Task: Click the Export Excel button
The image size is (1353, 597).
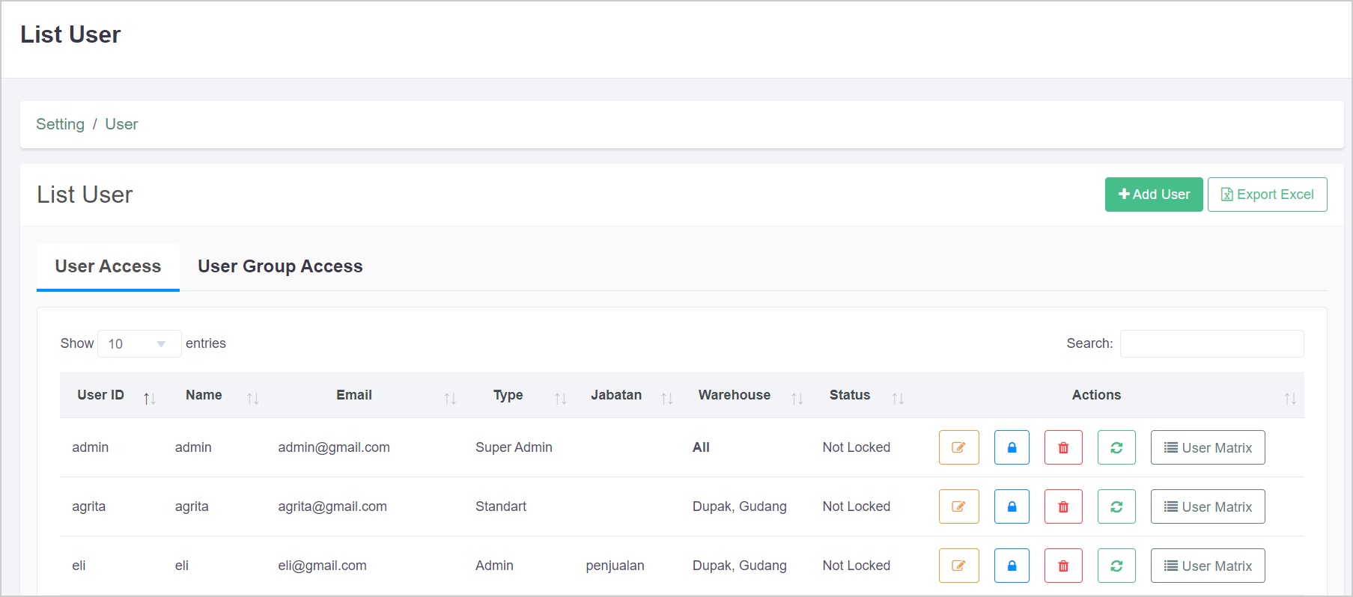Action: (1267, 195)
